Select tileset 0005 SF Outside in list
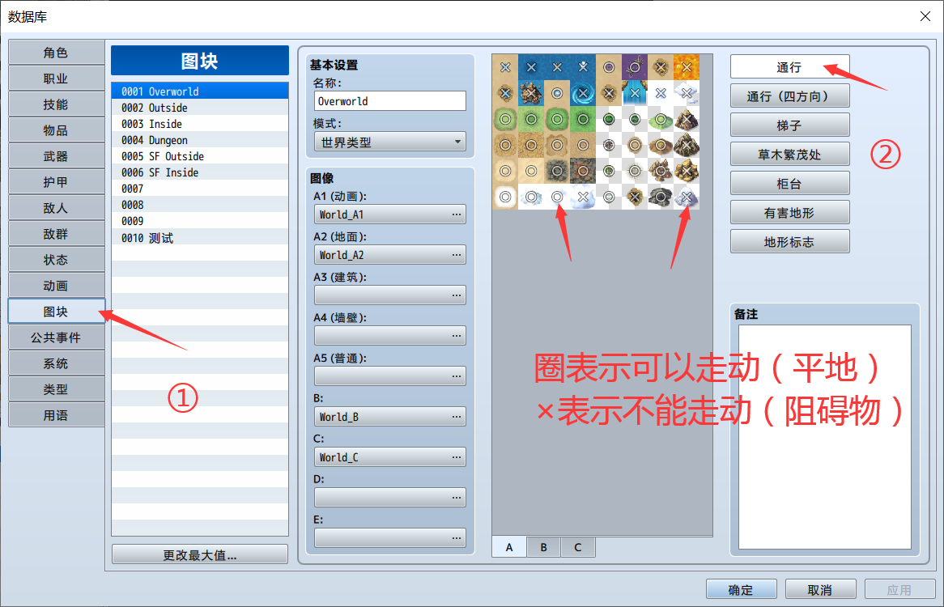Screen dimensions: 944x607 click(199, 156)
